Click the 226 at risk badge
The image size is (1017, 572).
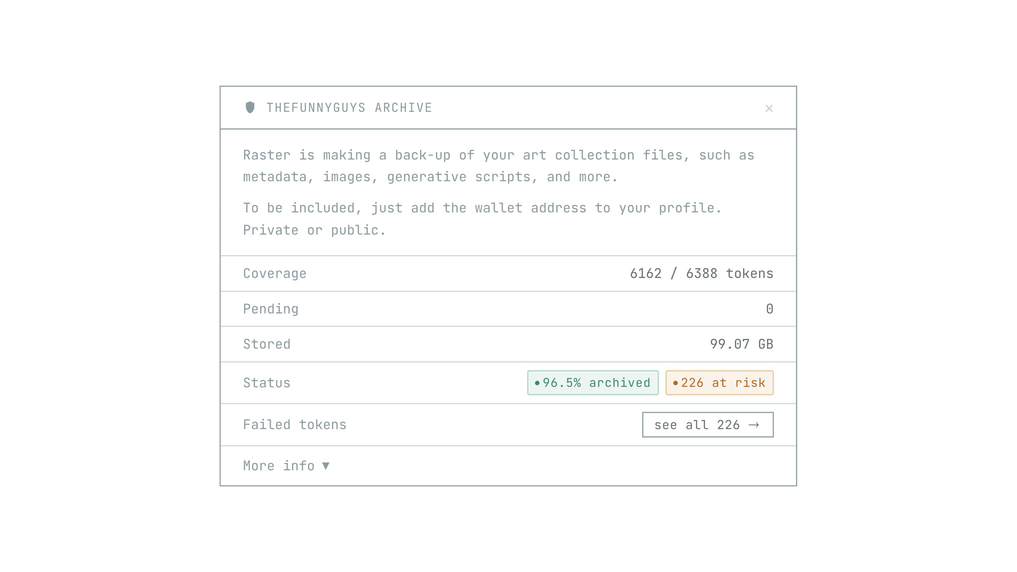[x=719, y=383]
